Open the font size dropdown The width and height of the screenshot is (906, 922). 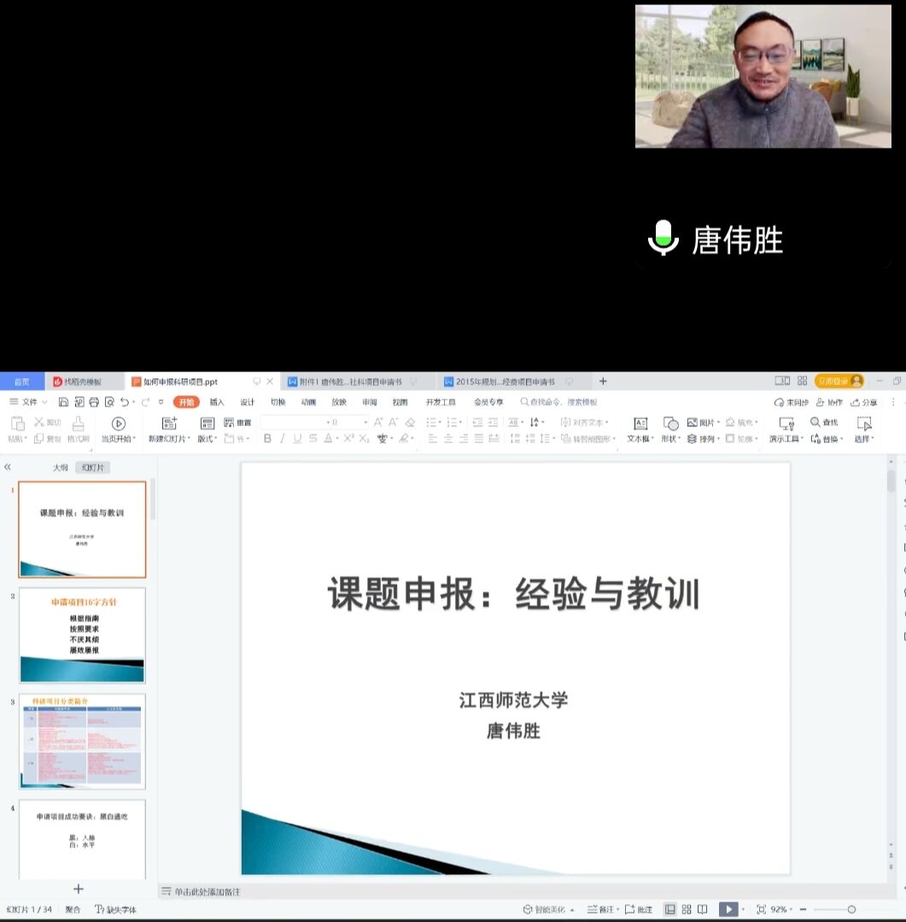[365, 423]
